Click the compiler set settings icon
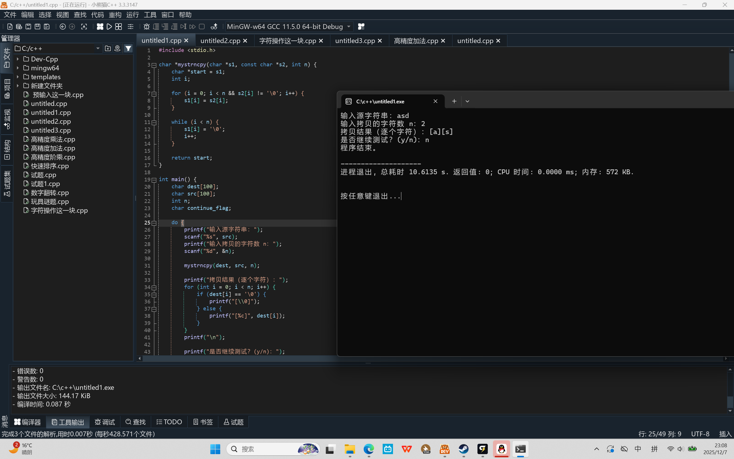Viewport: 734px width, 459px height. (x=361, y=27)
